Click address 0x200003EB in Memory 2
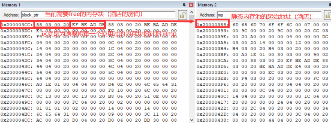 (x=213, y=79)
